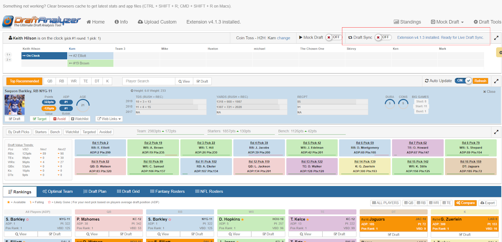The width and height of the screenshot is (502, 242).
Task: Mark Saquon Barkley as Avoid
Action: point(60,119)
